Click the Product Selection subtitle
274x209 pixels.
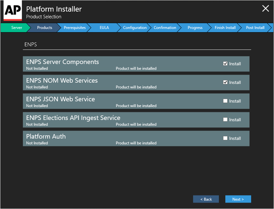44,17
